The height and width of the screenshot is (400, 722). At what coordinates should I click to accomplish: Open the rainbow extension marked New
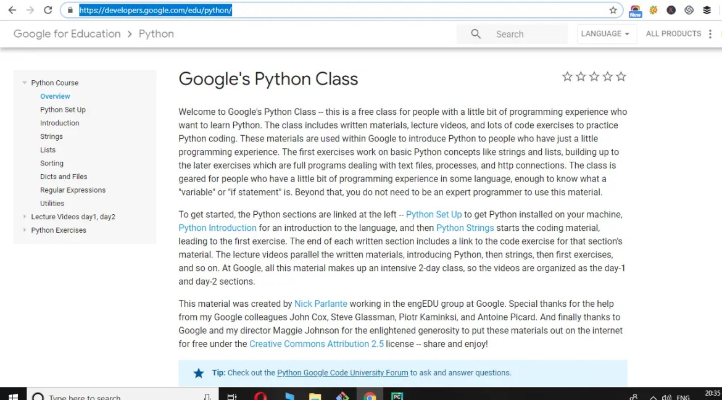[x=636, y=11]
